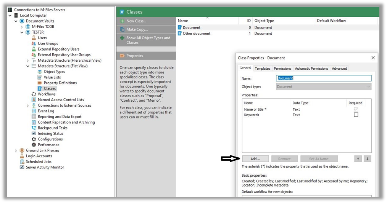Click the M-Files TCOB vault icon
The image size is (387, 203).
[28, 27]
